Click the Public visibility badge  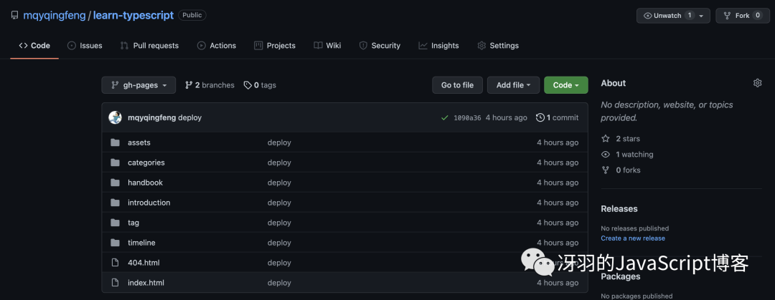pyautogui.click(x=192, y=15)
